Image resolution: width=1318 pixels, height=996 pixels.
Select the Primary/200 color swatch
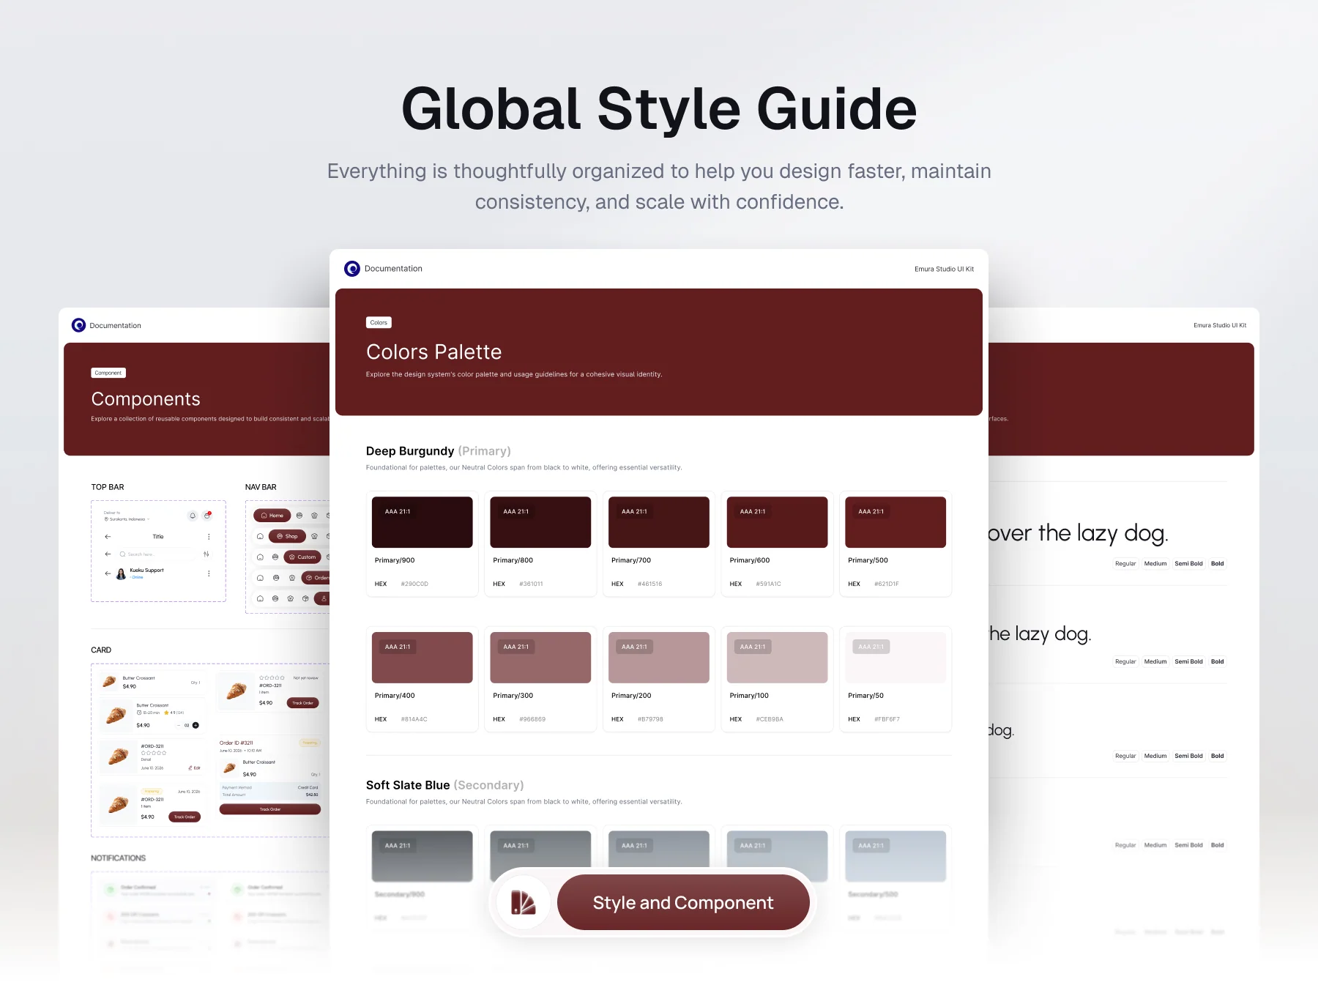pyautogui.click(x=659, y=658)
